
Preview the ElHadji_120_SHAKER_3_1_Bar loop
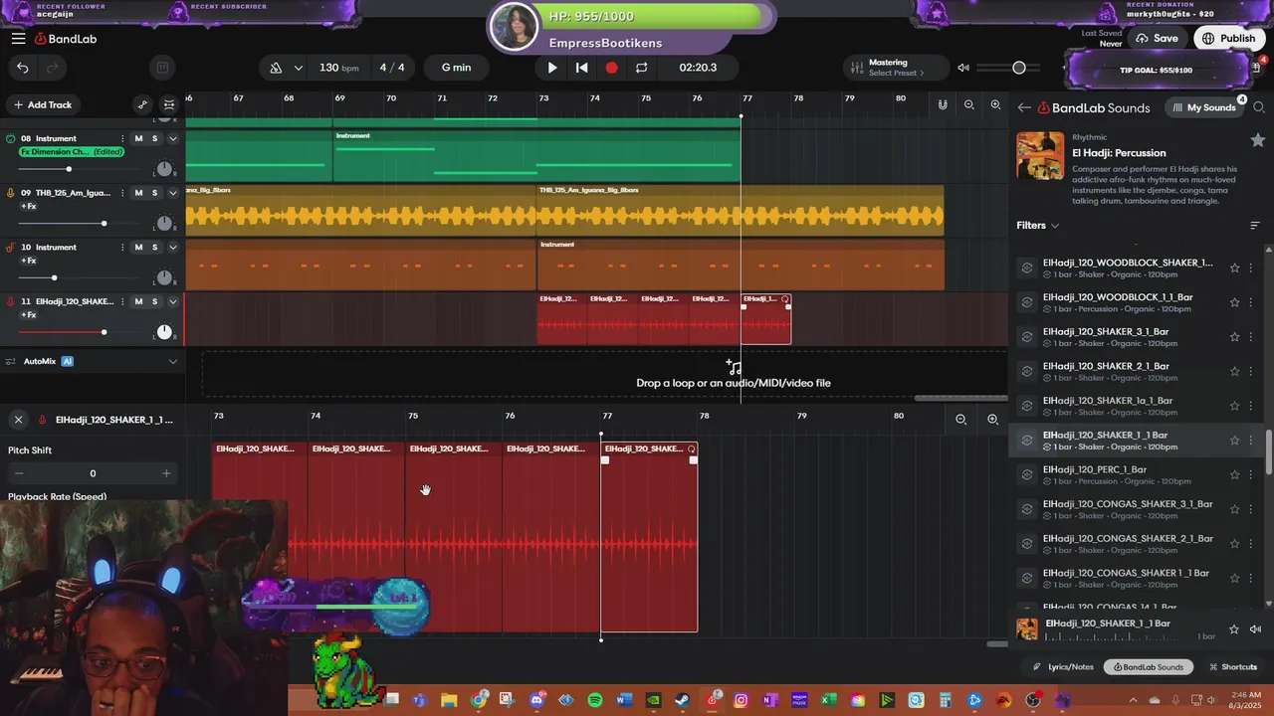click(1027, 336)
